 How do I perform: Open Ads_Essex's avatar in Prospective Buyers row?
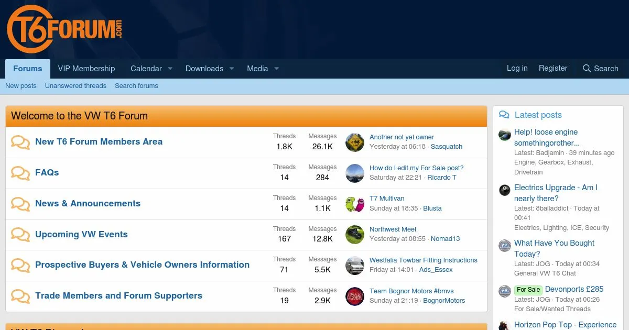click(x=355, y=265)
